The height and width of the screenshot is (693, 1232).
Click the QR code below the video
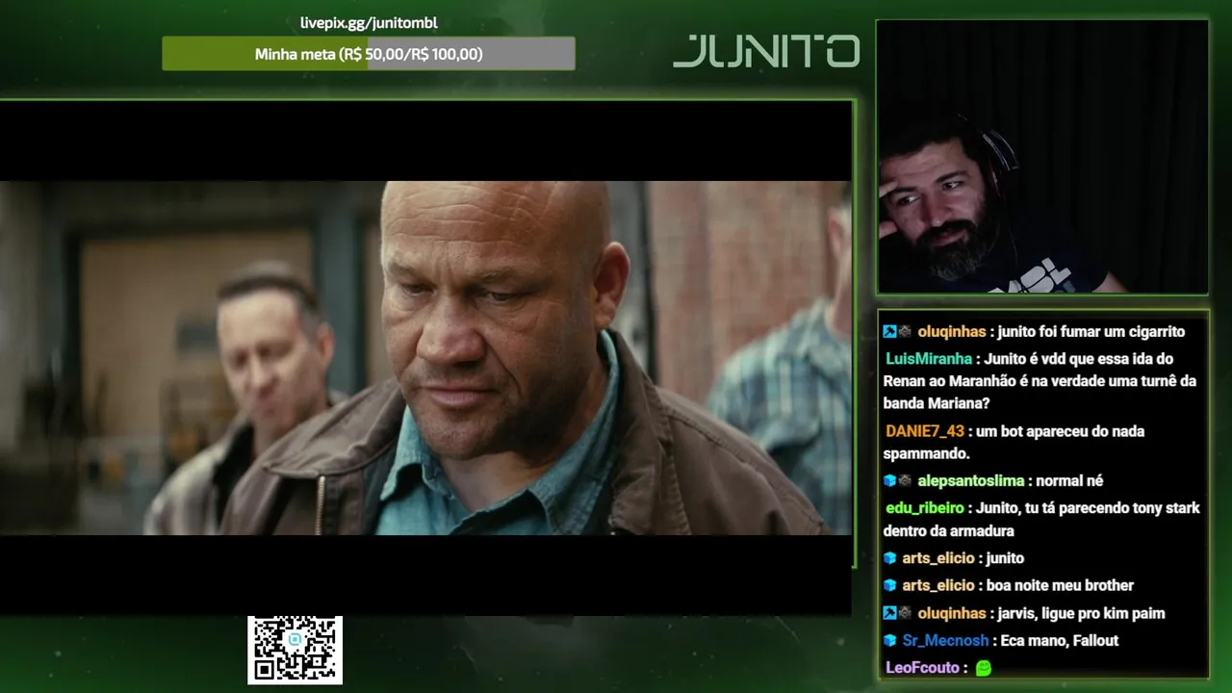pos(295,651)
